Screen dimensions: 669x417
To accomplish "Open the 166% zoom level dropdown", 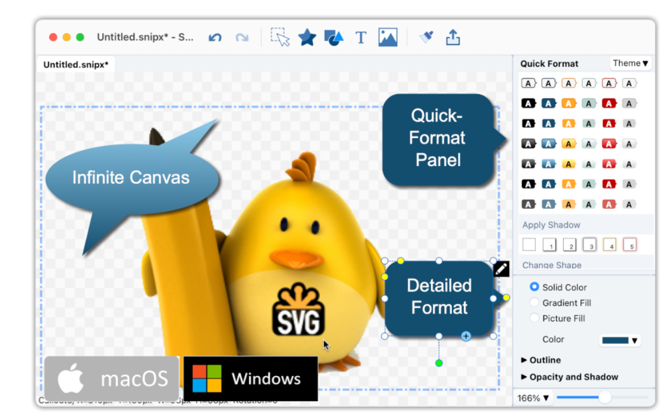I will click(533, 398).
